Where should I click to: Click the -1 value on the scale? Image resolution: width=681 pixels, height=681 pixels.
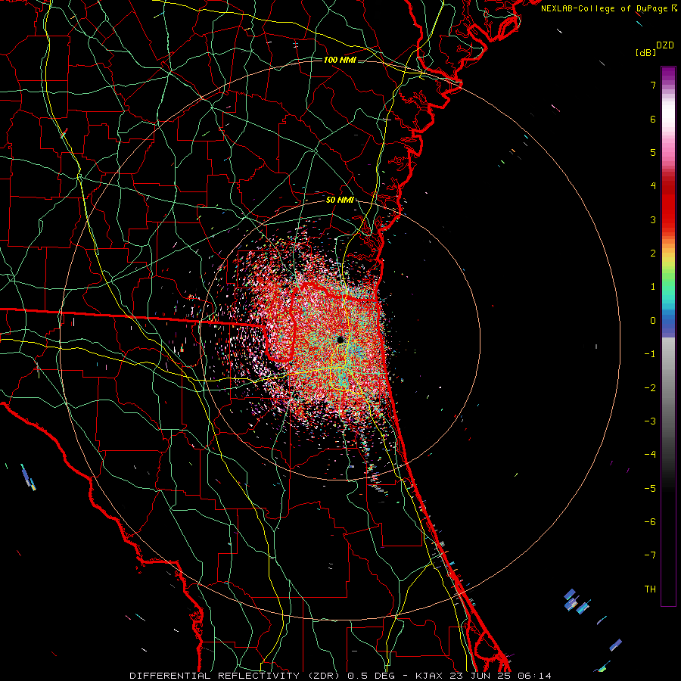[650, 354]
